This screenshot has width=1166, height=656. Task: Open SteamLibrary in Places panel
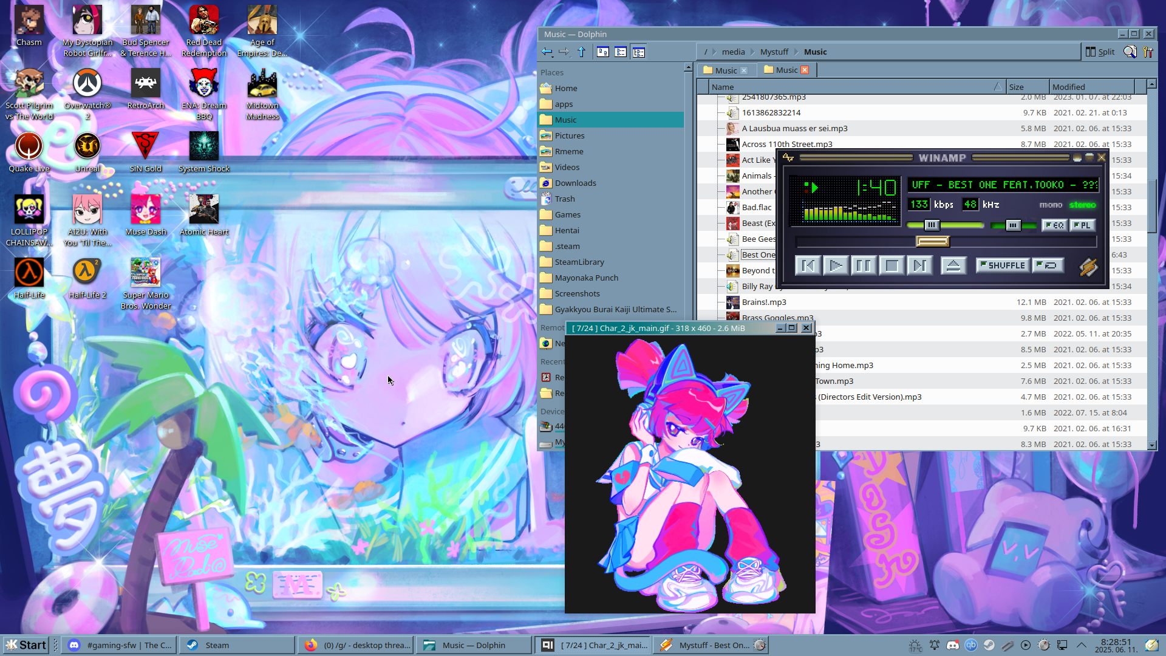click(611, 262)
